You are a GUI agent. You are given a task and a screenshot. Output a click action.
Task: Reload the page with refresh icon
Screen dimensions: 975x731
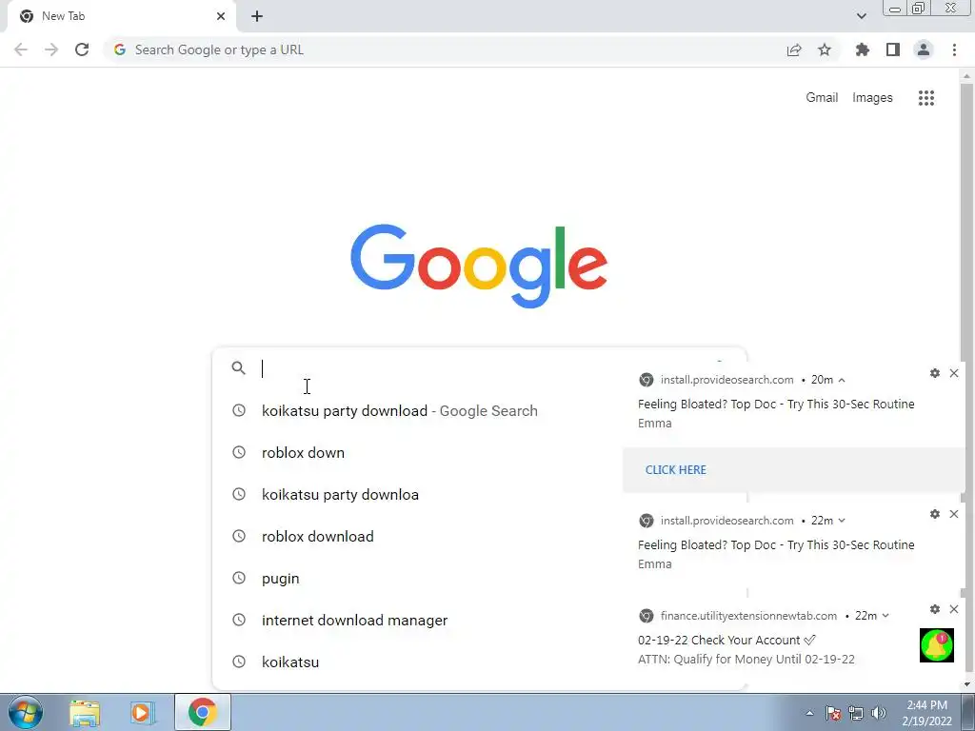82,49
